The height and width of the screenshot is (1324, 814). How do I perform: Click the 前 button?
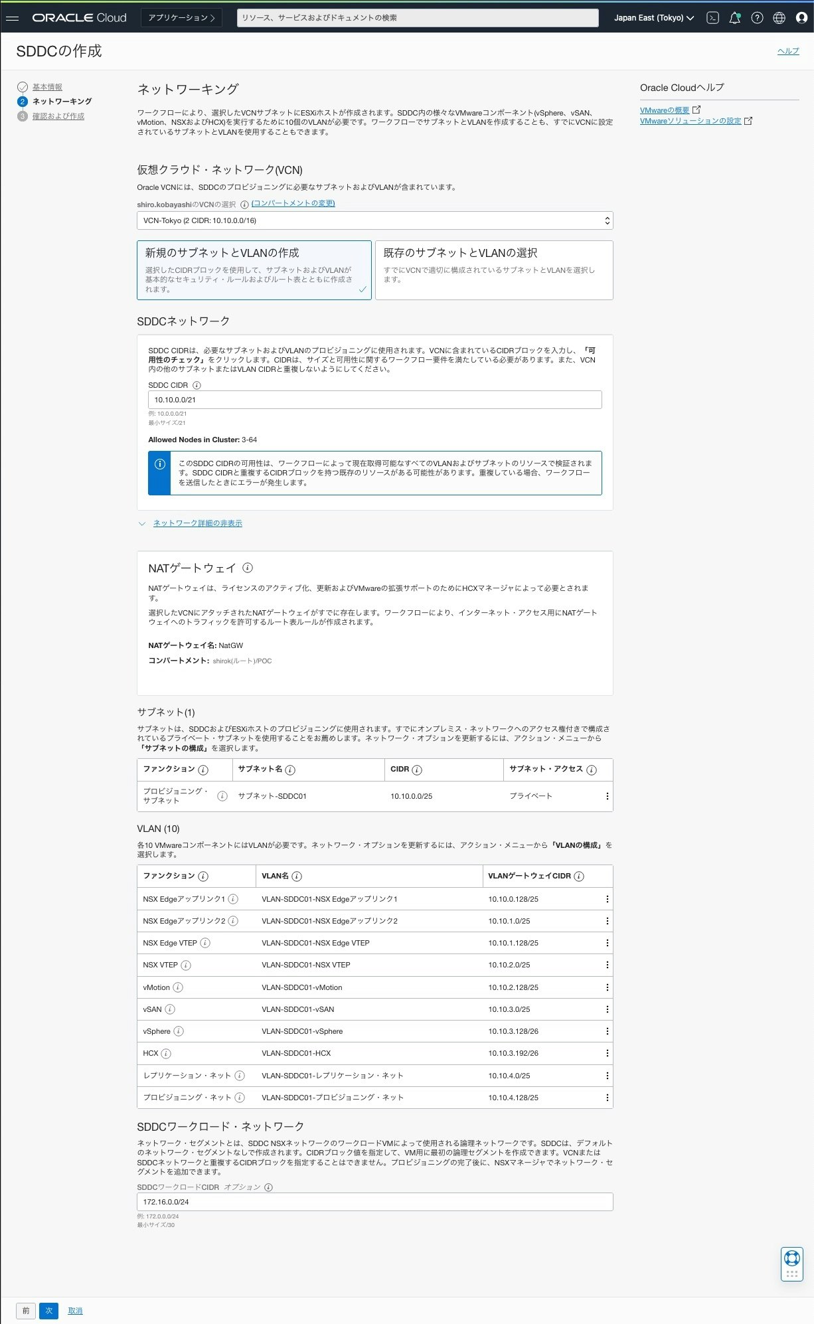pos(26,1311)
